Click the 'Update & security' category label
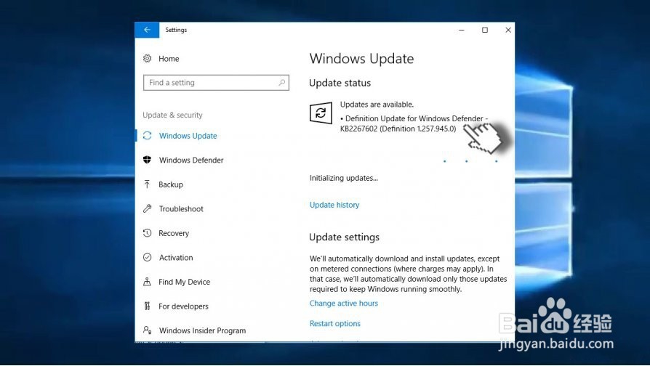This screenshot has width=650, height=366. coord(172,115)
